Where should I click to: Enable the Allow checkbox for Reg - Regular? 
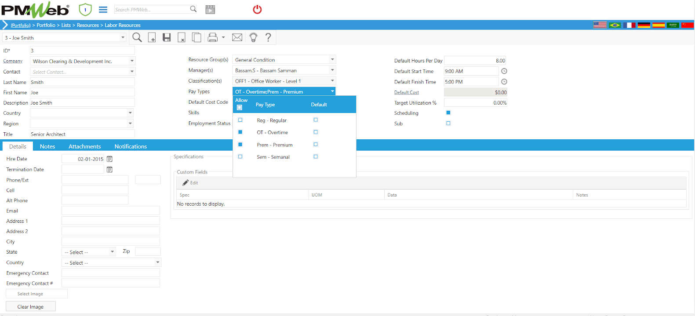coord(240,120)
